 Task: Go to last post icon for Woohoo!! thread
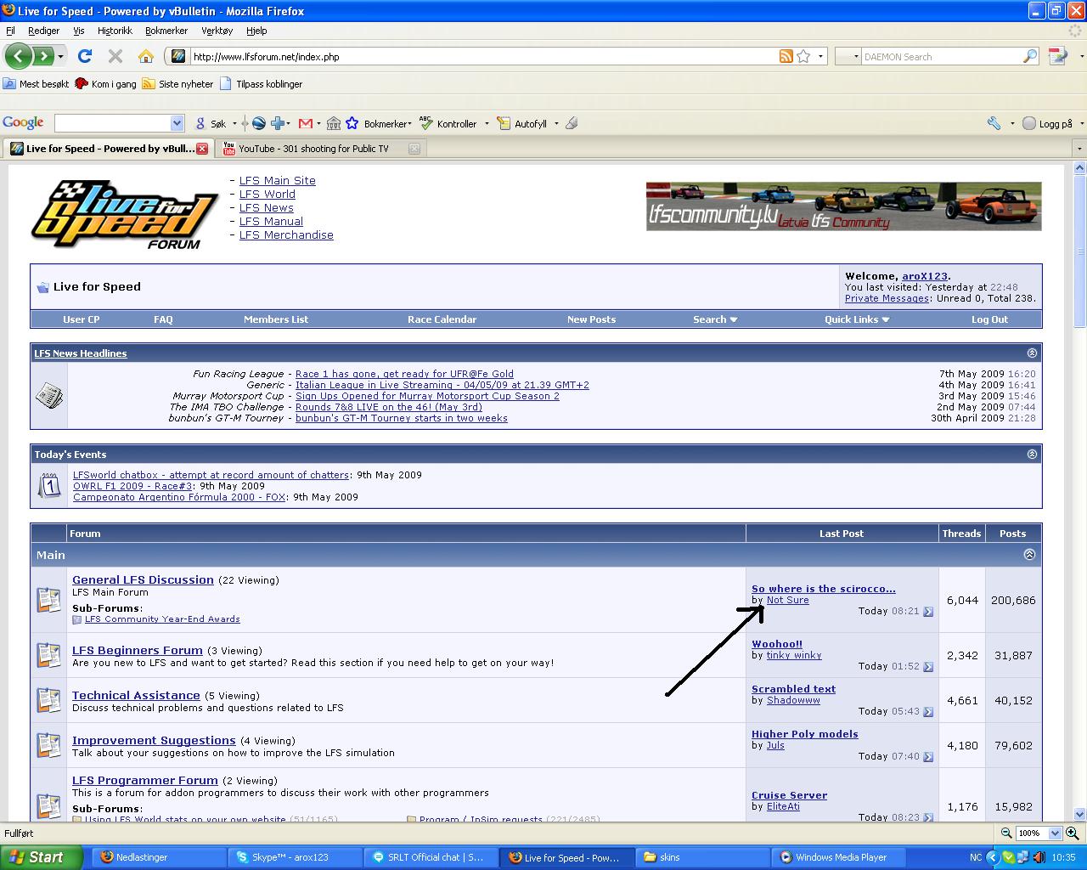coord(928,667)
